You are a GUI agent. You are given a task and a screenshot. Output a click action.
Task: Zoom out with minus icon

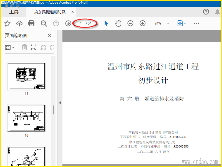point(130,23)
